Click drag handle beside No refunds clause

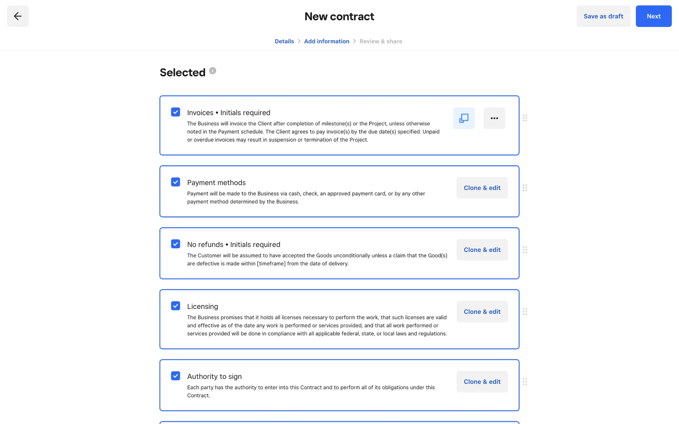tap(525, 250)
